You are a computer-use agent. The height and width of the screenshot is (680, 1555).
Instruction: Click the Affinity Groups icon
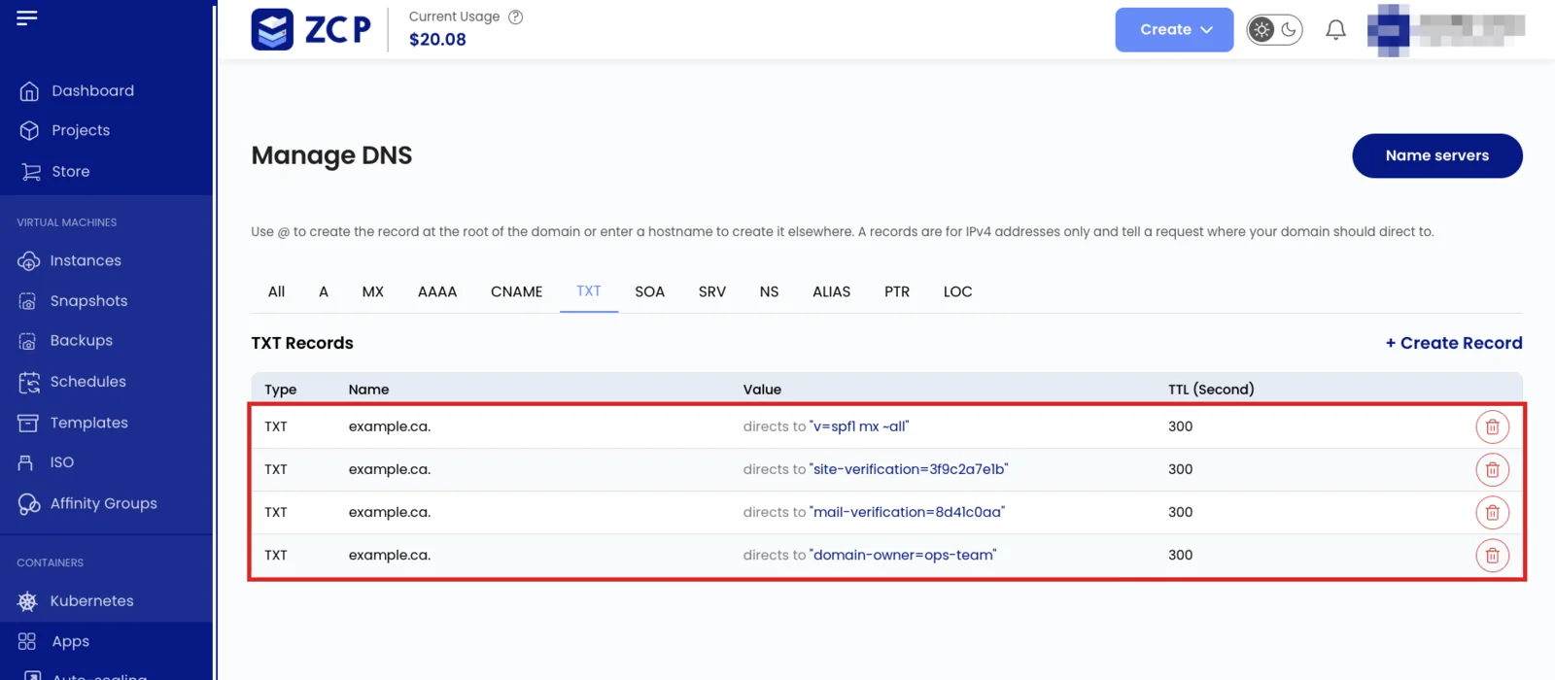(29, 504)
